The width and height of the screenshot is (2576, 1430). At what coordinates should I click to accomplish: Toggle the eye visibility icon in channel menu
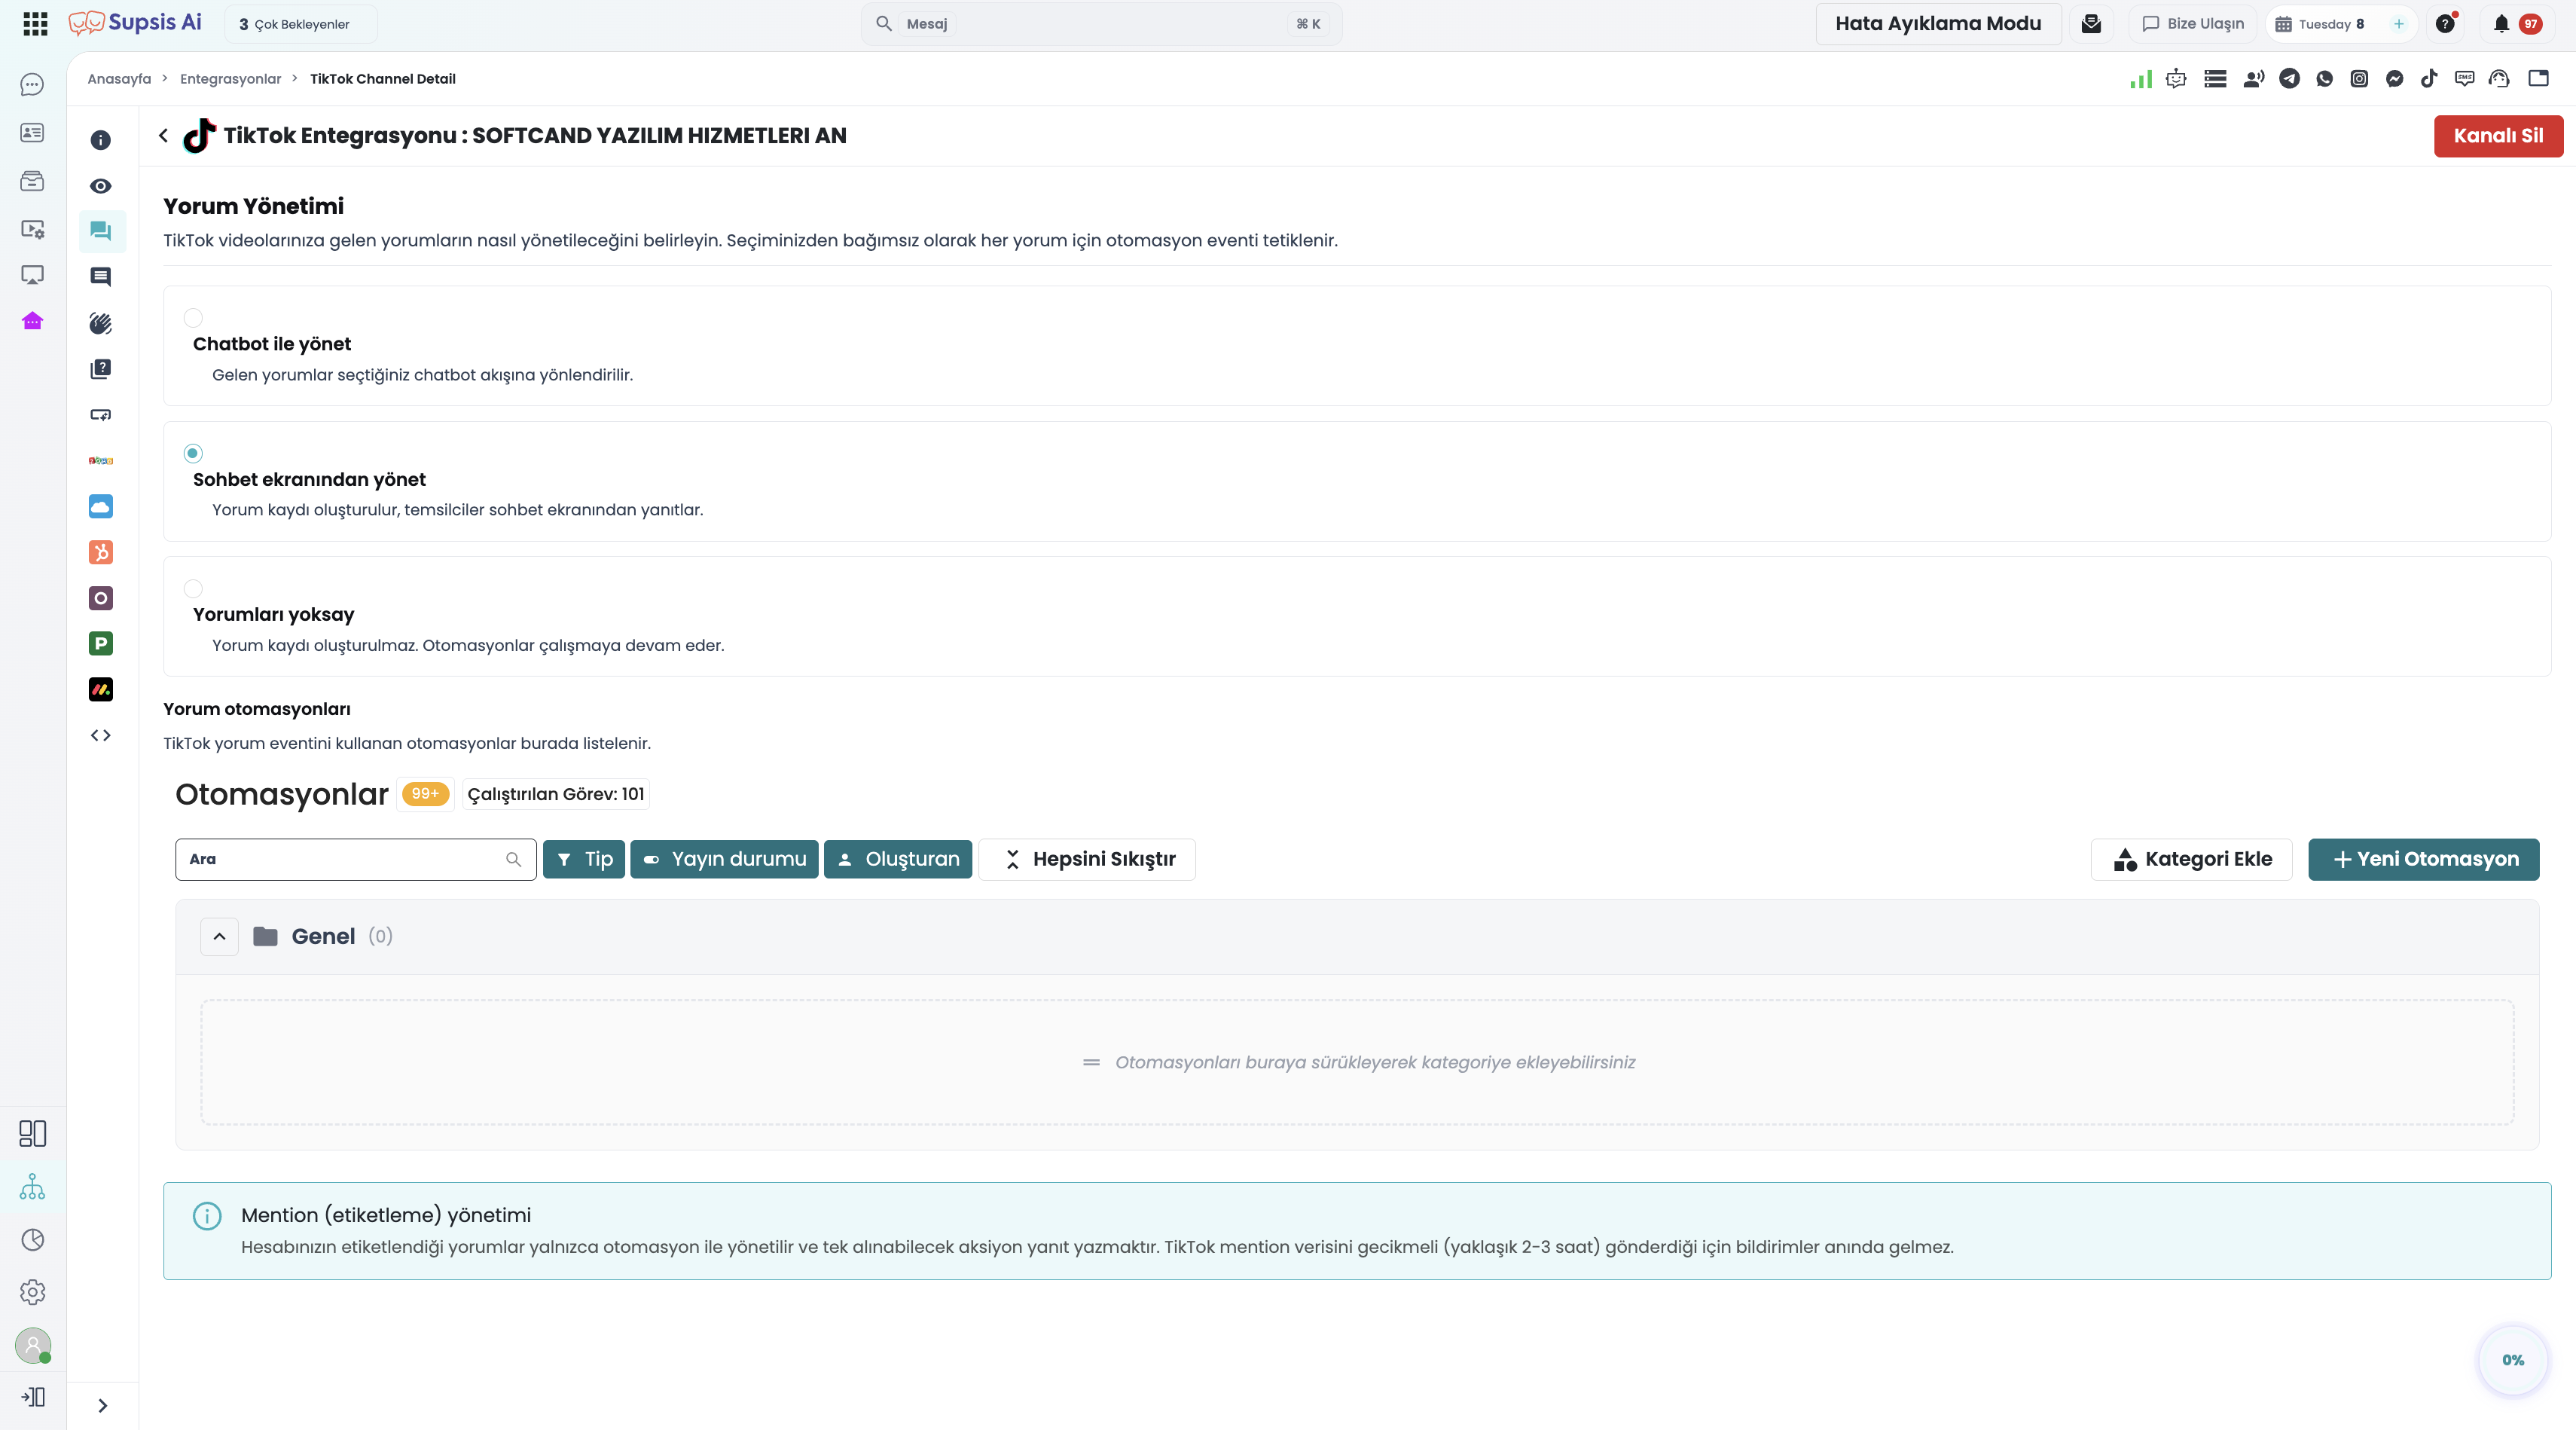click(101, 186)
